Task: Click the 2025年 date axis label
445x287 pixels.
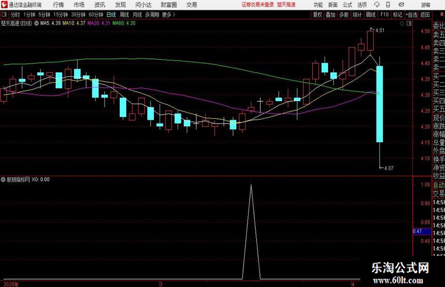Action: (11, 284)
